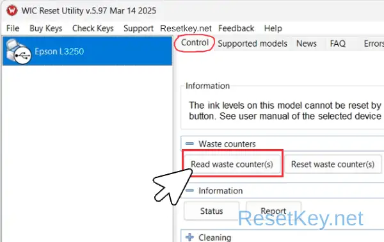The height and width of the screenshot is (242, 384).
Task: Click the Reset waste counter(s) button
Action: pyautogui.click(x=333, y=164)
